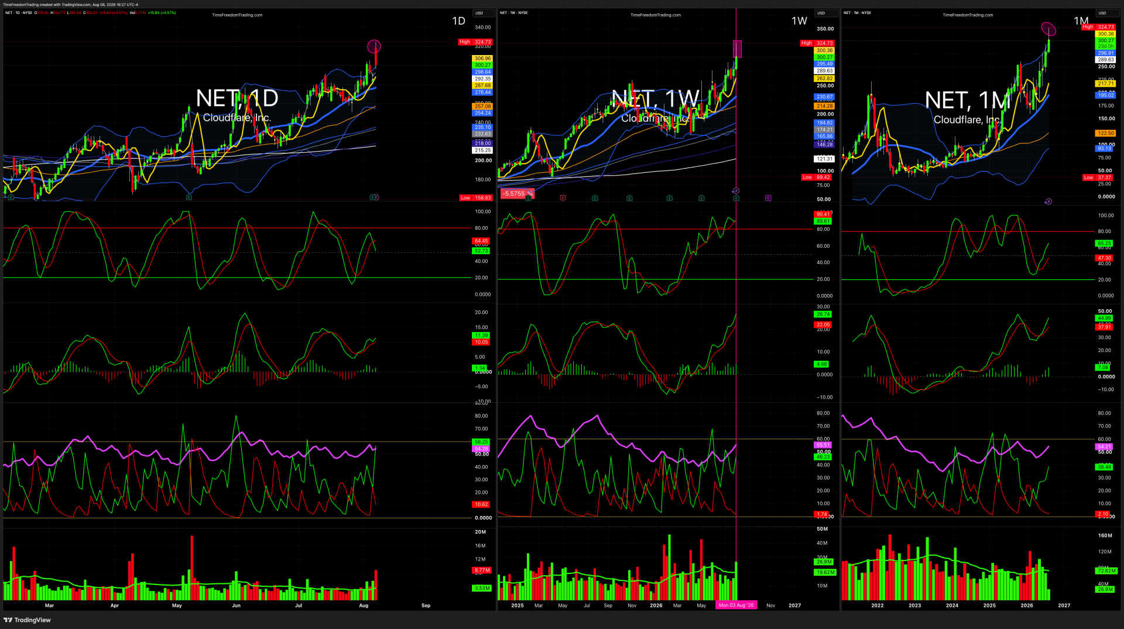
Task: Click Low 158.83 label on daily chart
Action: tap(476, 198)
